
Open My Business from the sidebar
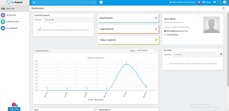pos(11,15)
